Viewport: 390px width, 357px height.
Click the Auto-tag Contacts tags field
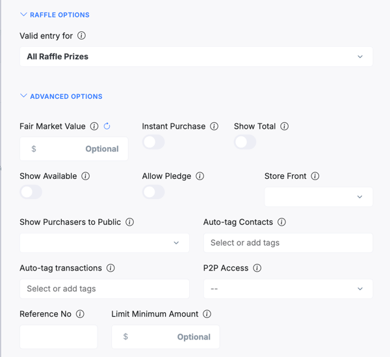pos(288,243)
